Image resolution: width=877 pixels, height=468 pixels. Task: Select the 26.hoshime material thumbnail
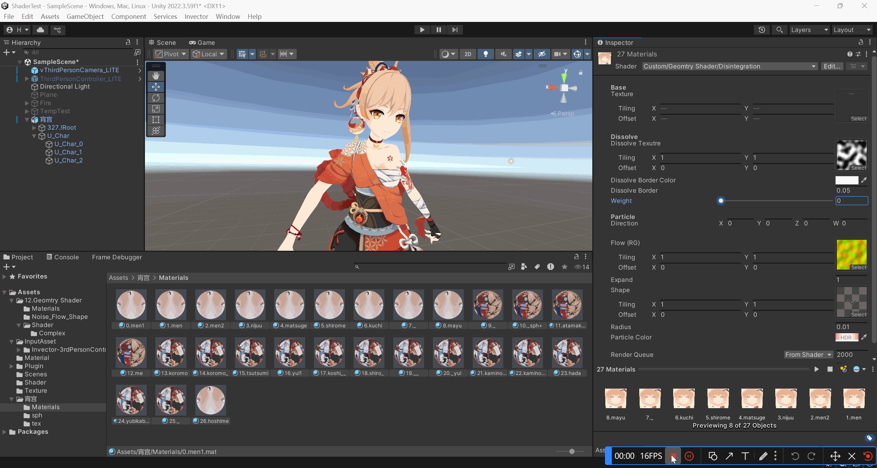click(x=211, y=400)
